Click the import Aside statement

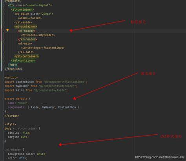tap(36, 90)
